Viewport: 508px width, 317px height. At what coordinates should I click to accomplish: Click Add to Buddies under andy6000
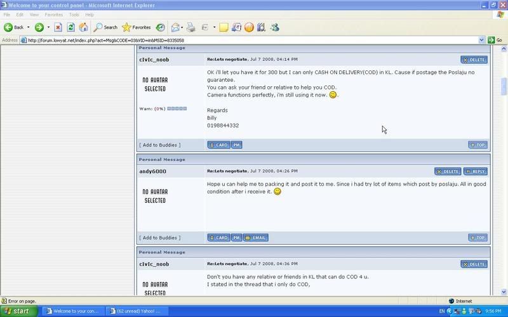159,238
